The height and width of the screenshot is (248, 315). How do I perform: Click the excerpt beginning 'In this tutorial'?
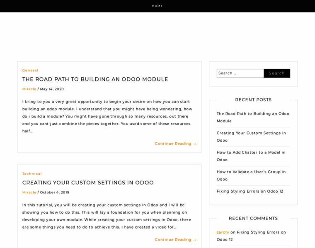[x=107, y=216]
